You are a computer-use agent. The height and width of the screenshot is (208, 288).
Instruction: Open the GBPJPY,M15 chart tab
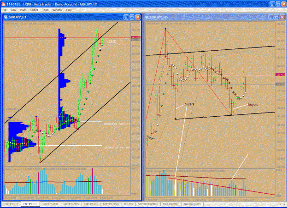click(x=71, y=204)
